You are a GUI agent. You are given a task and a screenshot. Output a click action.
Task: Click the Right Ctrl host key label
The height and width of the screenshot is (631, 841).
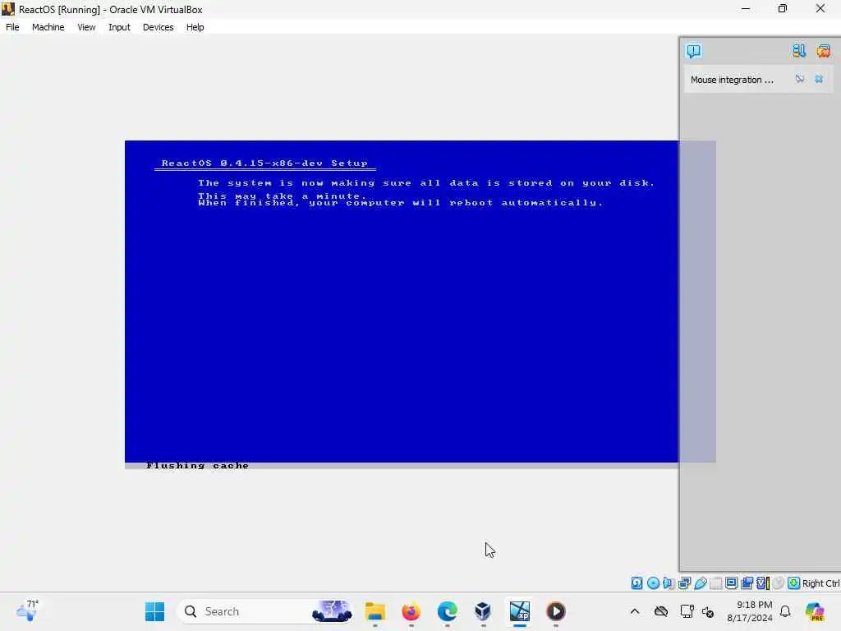click(821, 583)
